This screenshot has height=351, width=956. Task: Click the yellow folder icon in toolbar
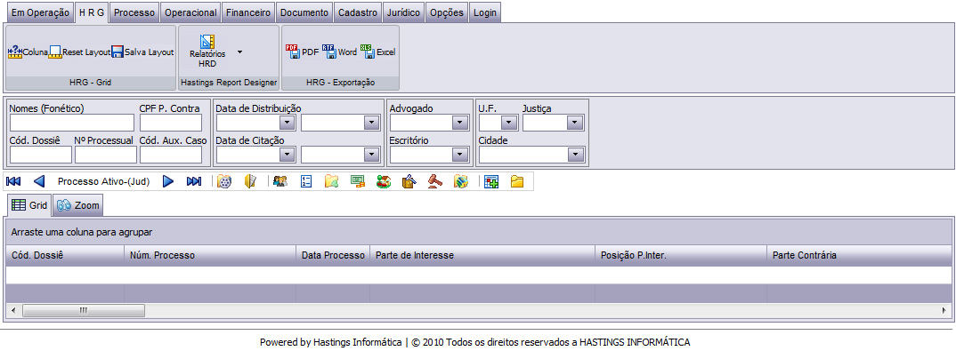[517, 181]
